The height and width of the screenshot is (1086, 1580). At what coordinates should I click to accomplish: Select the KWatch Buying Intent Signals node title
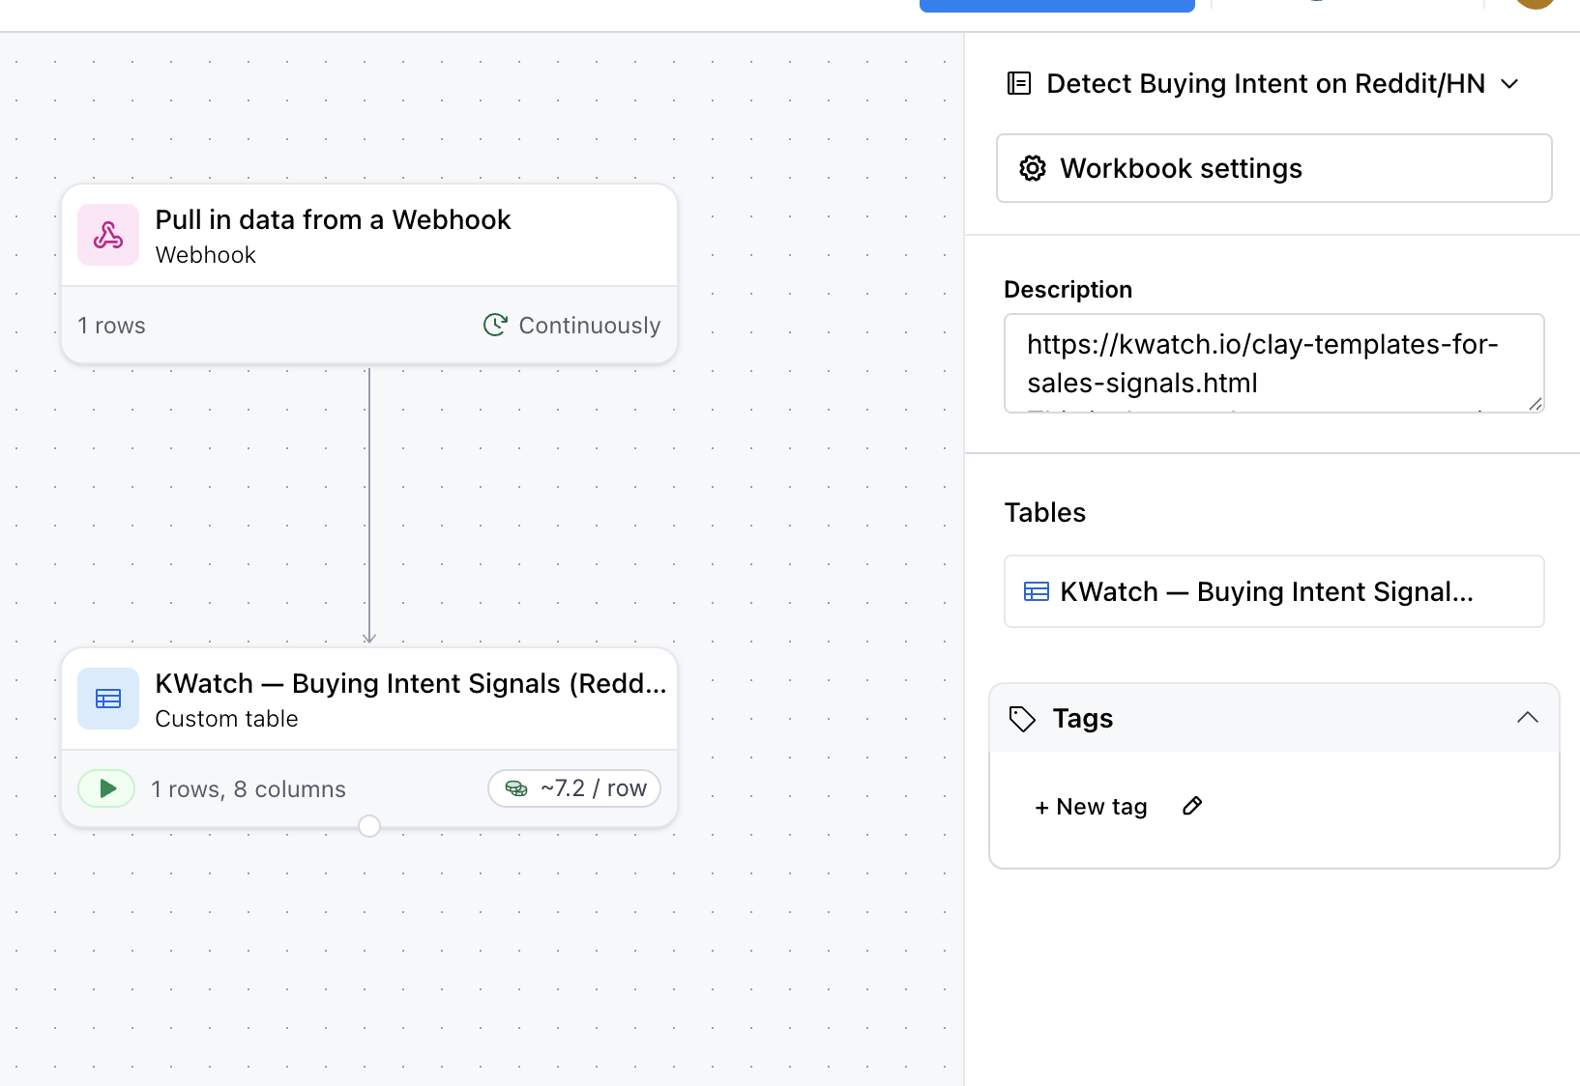pos(411,683)
